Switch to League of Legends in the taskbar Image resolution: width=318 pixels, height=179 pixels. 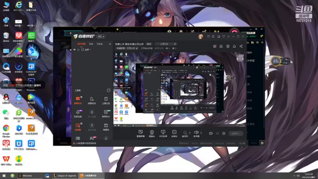tap(65, 175)
